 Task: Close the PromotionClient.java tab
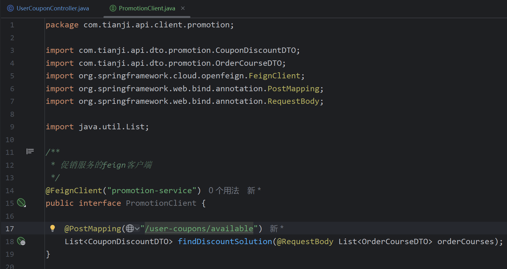[183, 8]
